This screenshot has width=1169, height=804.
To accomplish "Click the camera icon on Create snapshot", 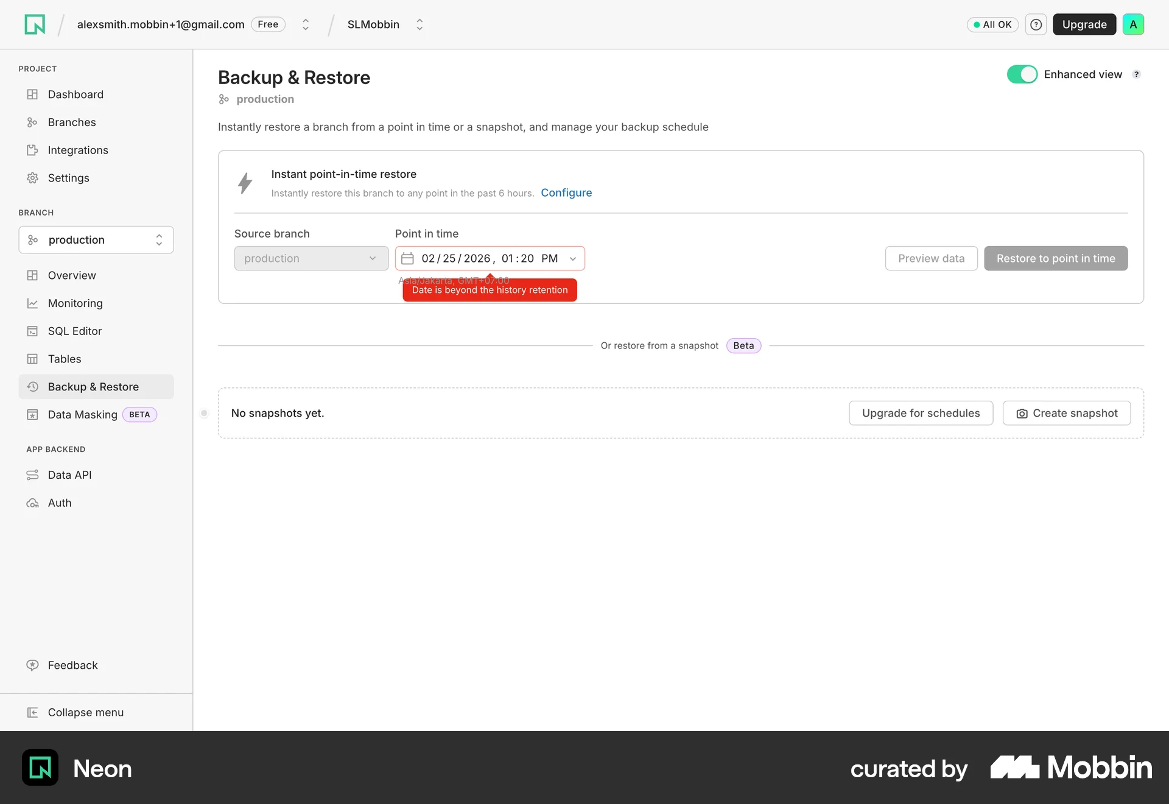I will 1022,414.
